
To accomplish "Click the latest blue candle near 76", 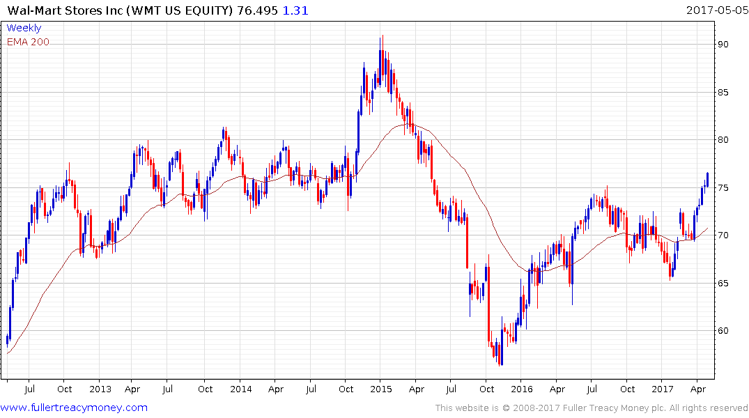I will 707,180.
